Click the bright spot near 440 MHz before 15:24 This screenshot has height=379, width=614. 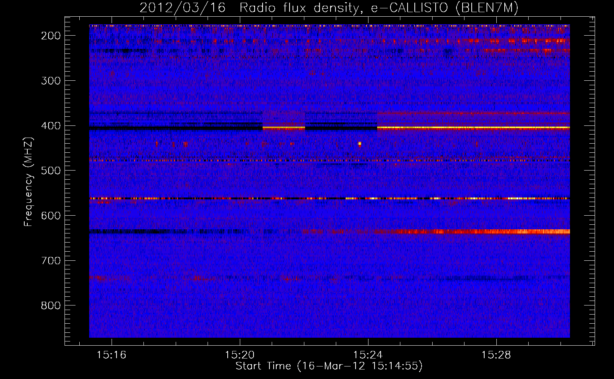(x=359, y=144)
